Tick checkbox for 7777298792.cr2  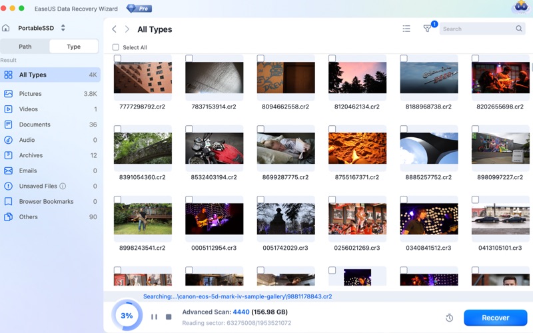point(118,58)
